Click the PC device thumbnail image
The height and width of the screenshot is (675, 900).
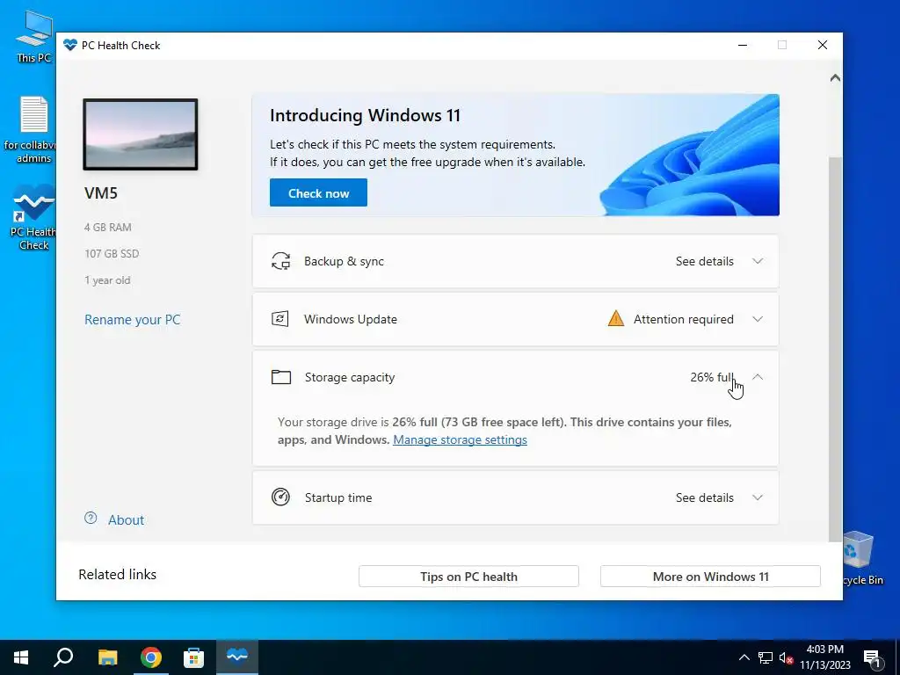pos(141,134)
